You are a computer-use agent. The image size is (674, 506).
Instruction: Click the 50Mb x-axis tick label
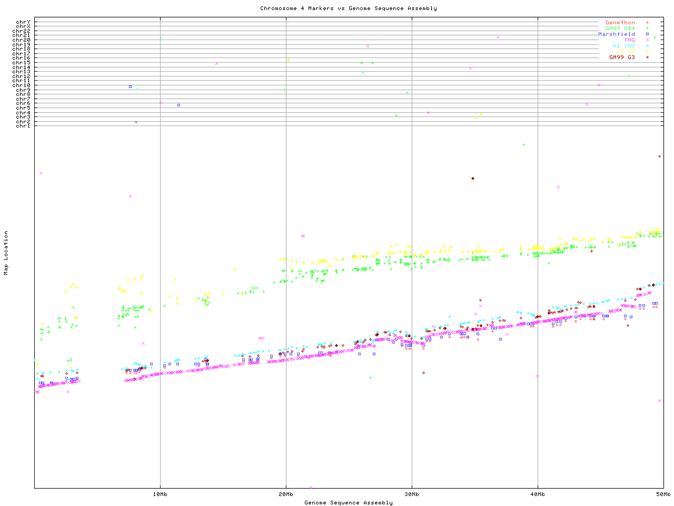point(663,494)
